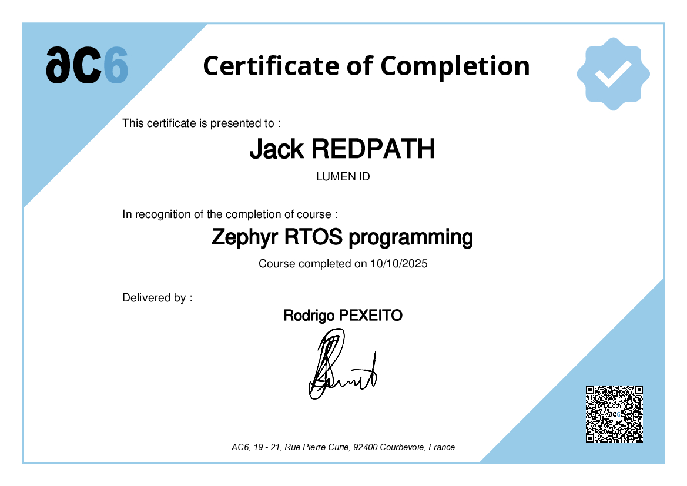
Task: Click the 'Delivered by :' label
Action: (157, 298)
